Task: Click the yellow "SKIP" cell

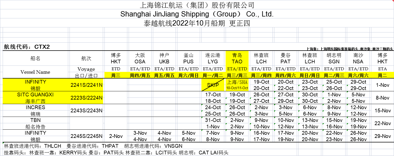Action: coord(213,85)
